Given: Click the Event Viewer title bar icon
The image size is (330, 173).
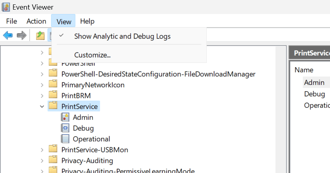Looking at the screenshot, I should (6, 7).
